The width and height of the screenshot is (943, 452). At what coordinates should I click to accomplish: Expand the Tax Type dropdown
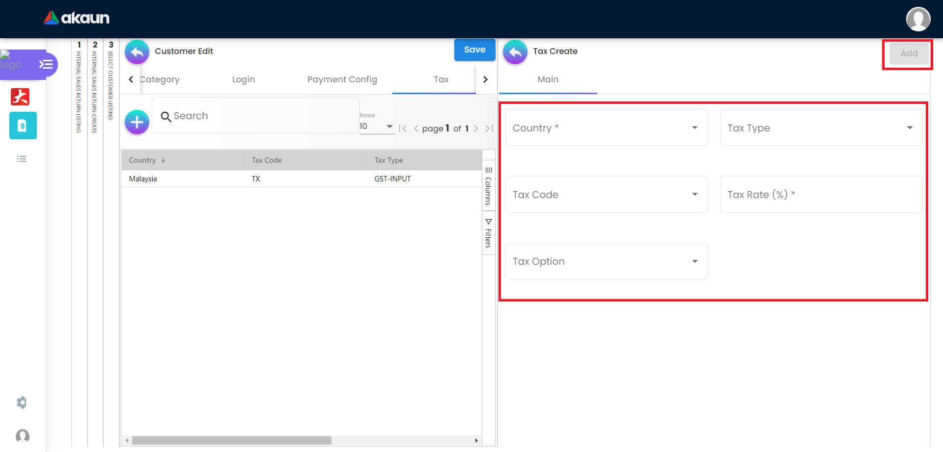tap(821, 127)
